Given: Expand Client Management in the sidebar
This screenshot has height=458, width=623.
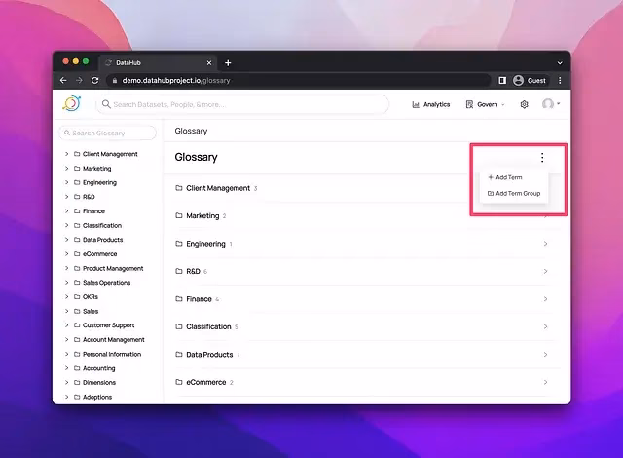Looking at the screenshot, I should [x=66, y=154].
